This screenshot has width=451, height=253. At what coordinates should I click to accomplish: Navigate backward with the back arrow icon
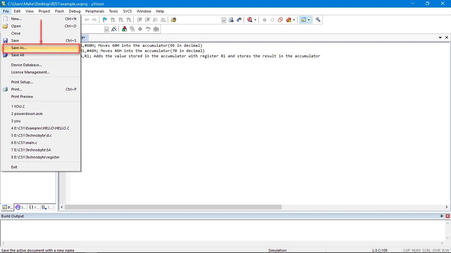pyautogui.click(x=86, y=20)
